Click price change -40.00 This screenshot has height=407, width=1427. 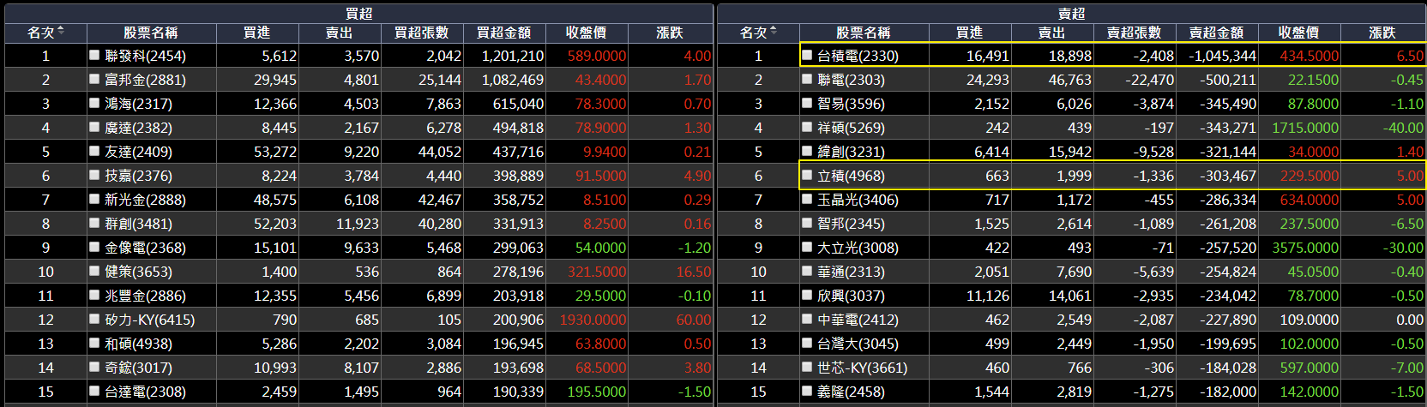[x=1403, y=128]
